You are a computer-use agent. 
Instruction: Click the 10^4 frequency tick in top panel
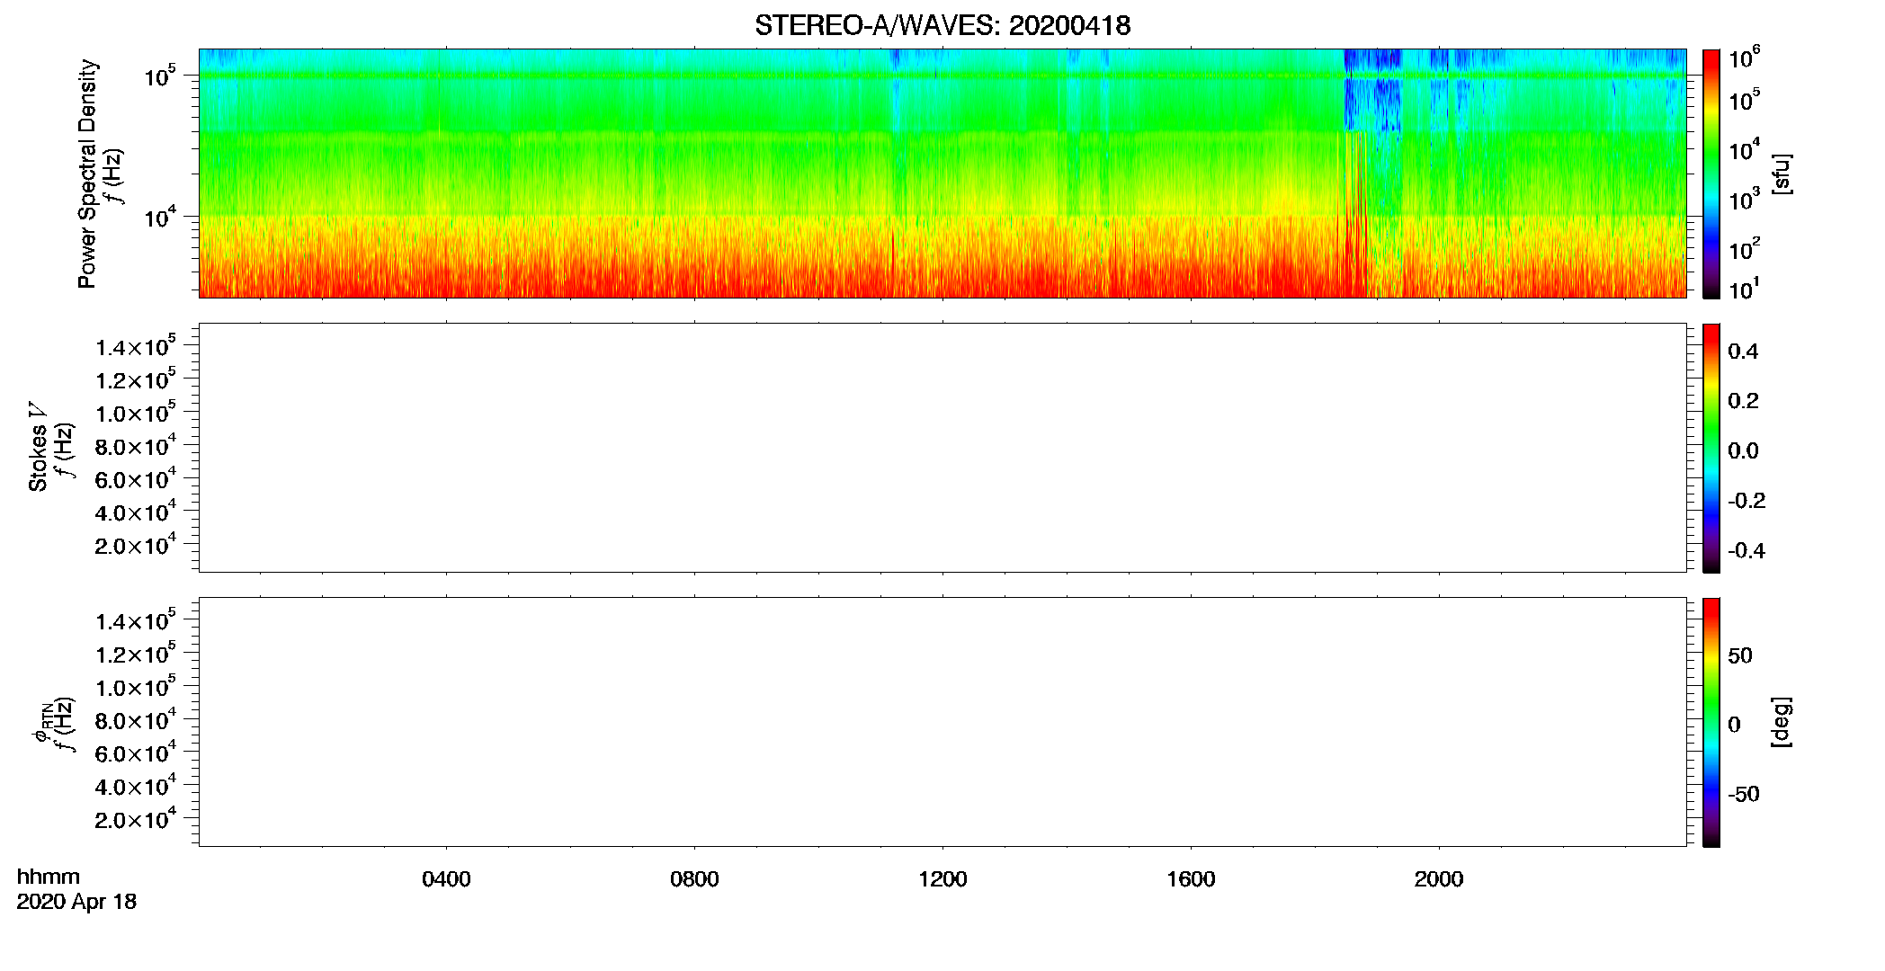pos(160,217)
